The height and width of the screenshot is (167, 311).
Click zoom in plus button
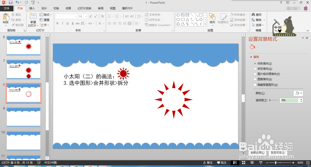(293, 163)
